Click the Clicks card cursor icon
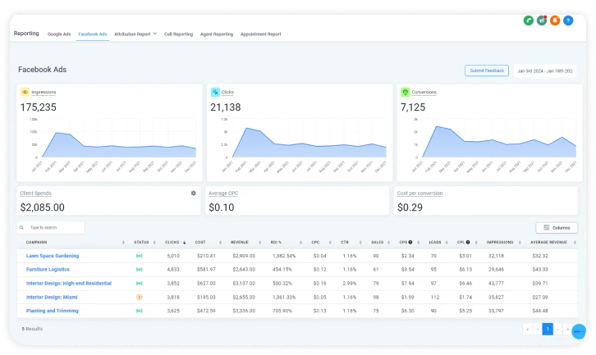Viewport: 596px width, 355px height. pyautogui.click(x=215, y=92)
